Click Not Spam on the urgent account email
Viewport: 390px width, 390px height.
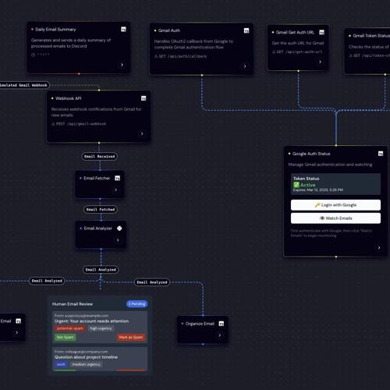coord(66,337)
